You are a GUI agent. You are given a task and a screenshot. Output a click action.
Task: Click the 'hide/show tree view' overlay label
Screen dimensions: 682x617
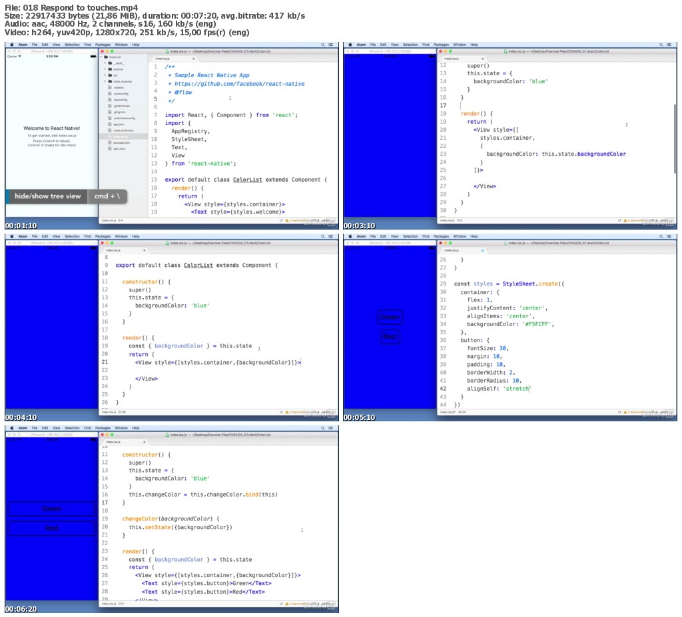pos(48,196)
